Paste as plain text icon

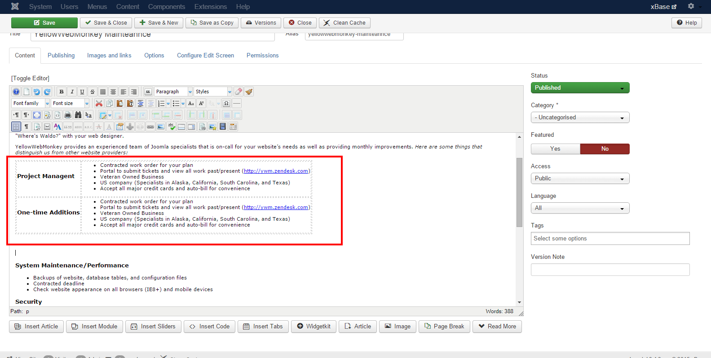coord(130,103)
